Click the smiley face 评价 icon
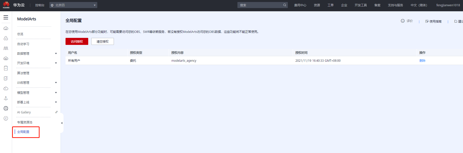This screenshot has height=153, width=463. tap(403, 21)
